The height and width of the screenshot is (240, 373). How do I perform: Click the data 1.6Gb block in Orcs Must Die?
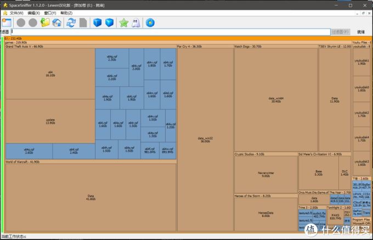[x=314, y=199]
